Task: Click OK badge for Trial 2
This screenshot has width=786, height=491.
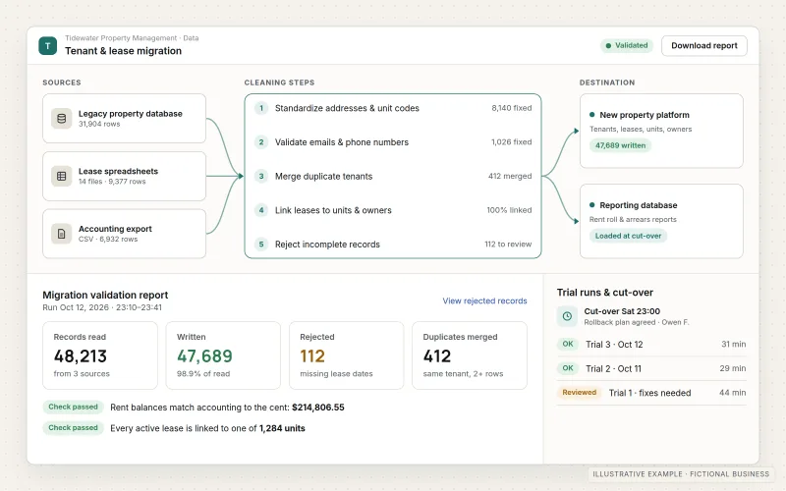Action: point(568,368)
